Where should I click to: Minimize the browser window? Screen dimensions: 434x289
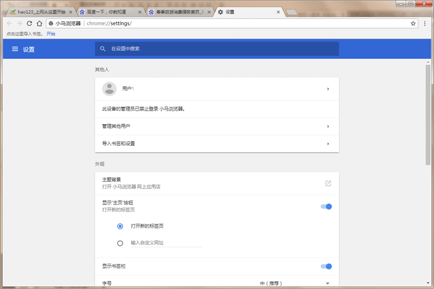pyautogui.click(x=400, y=4)
